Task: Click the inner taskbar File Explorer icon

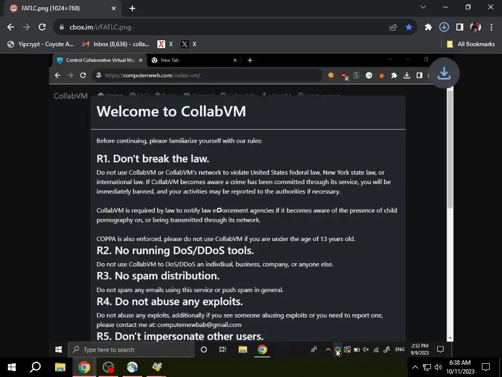Action: [243, 350]
